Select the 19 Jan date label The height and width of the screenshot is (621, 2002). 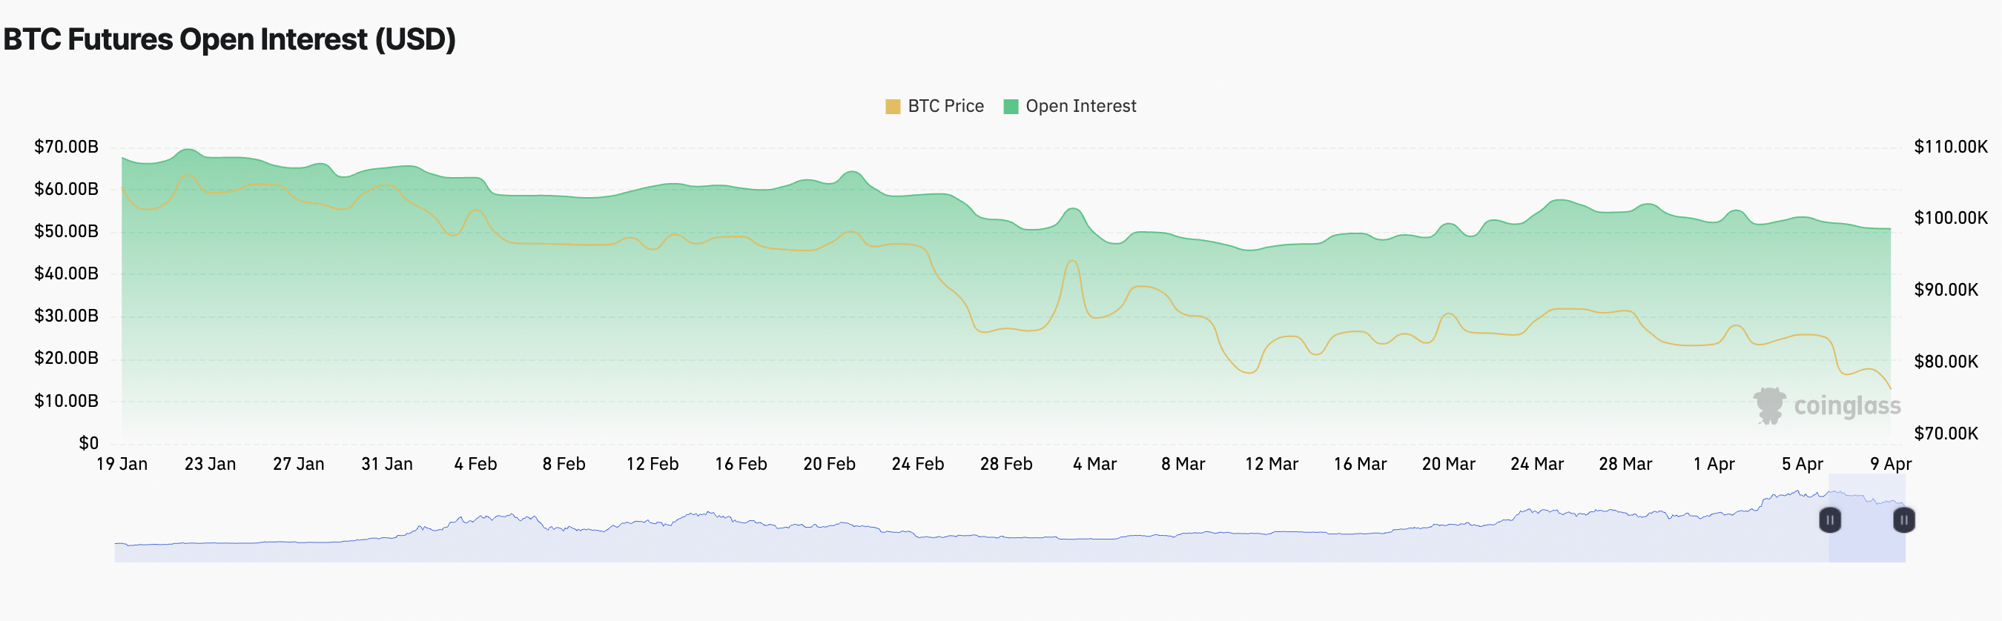tap(122, 464)
